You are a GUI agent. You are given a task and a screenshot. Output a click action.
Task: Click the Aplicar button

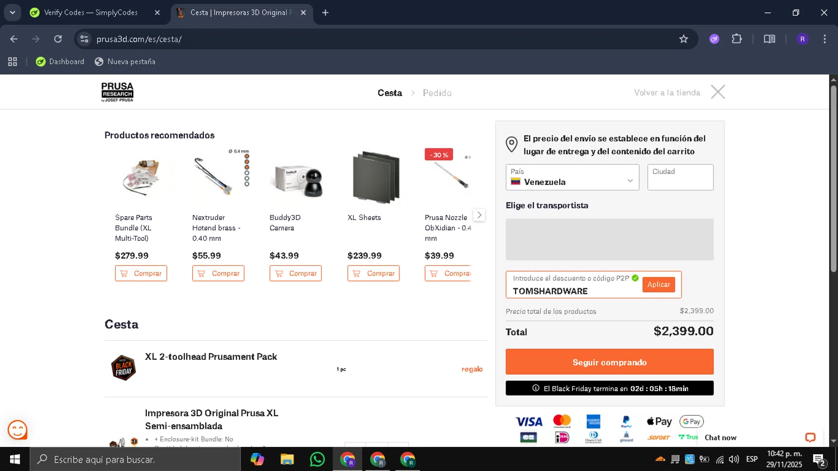(659, 284)
